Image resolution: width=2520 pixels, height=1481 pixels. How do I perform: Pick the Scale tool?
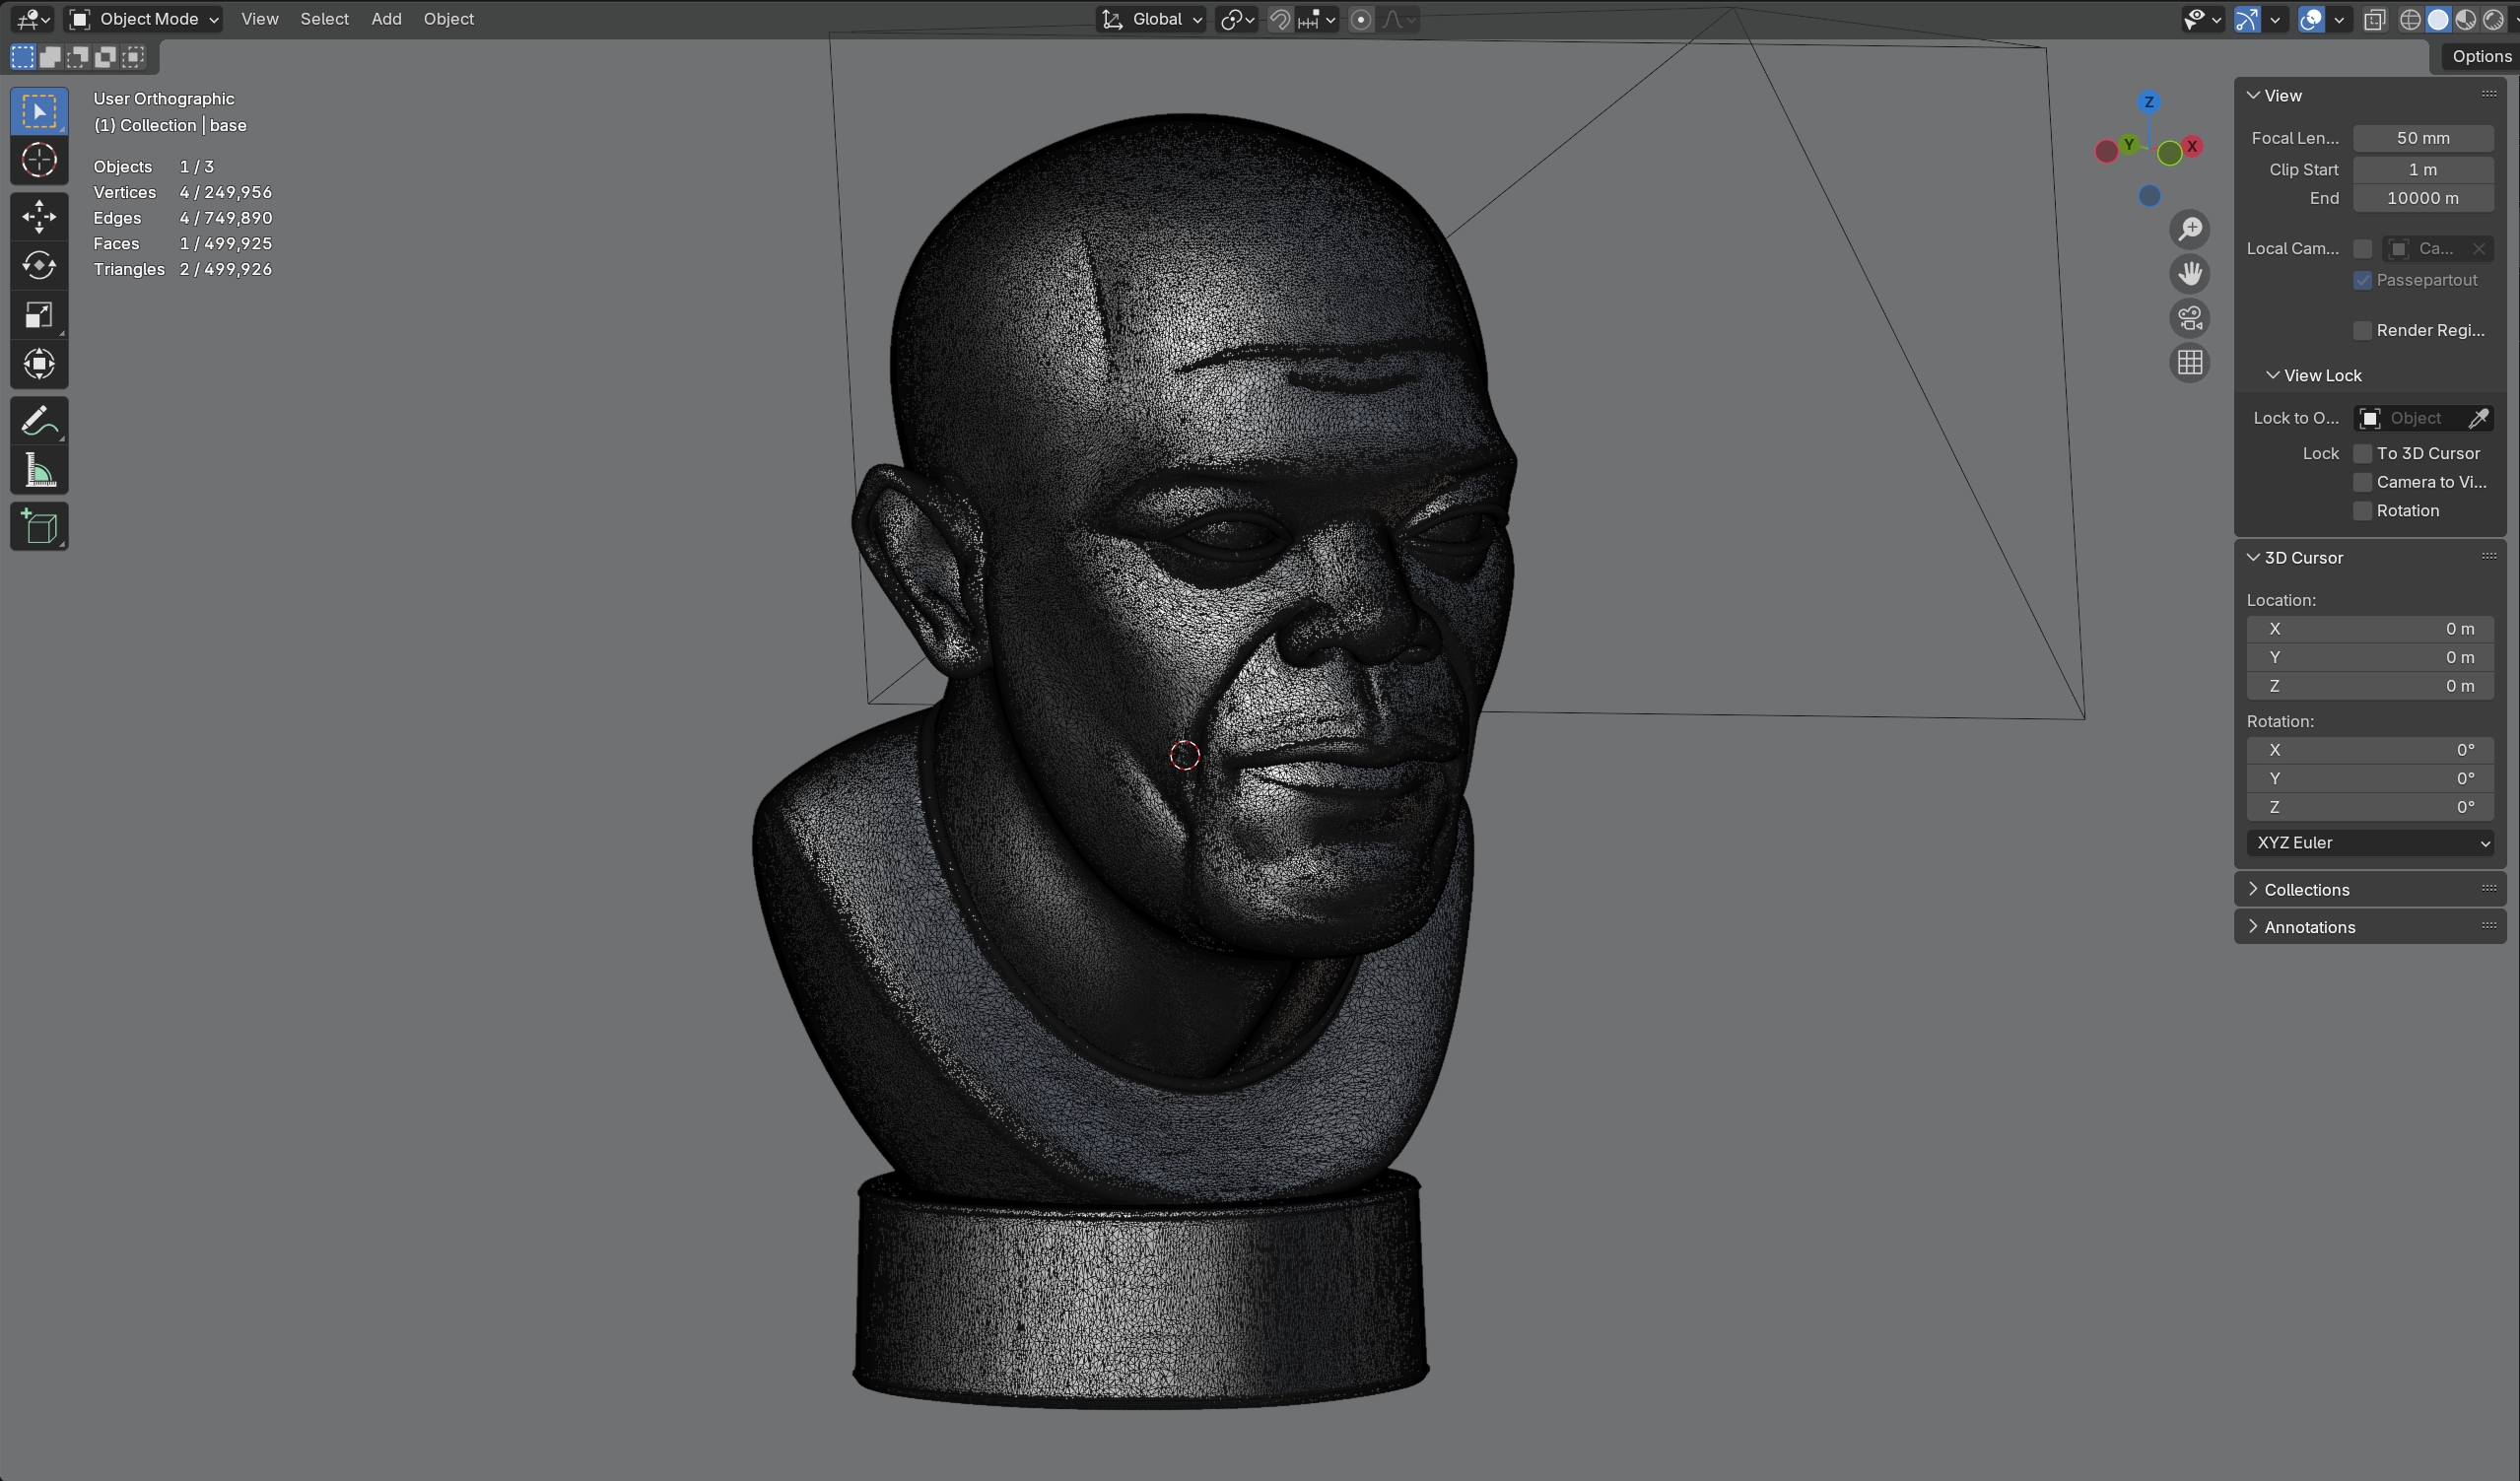[x=39, y=316]
